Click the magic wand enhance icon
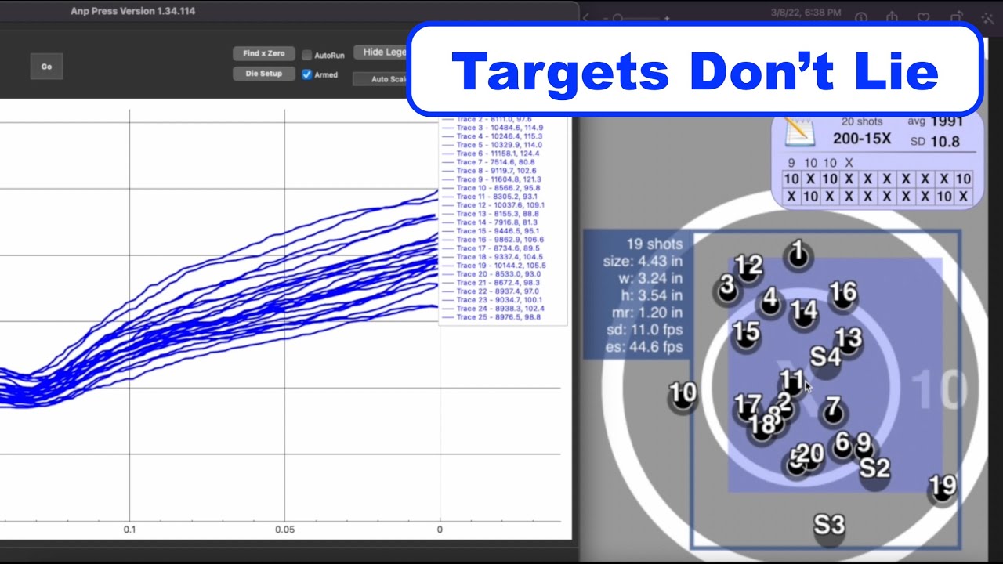The width and height of the screenshot is (1003, 564). 987,16
